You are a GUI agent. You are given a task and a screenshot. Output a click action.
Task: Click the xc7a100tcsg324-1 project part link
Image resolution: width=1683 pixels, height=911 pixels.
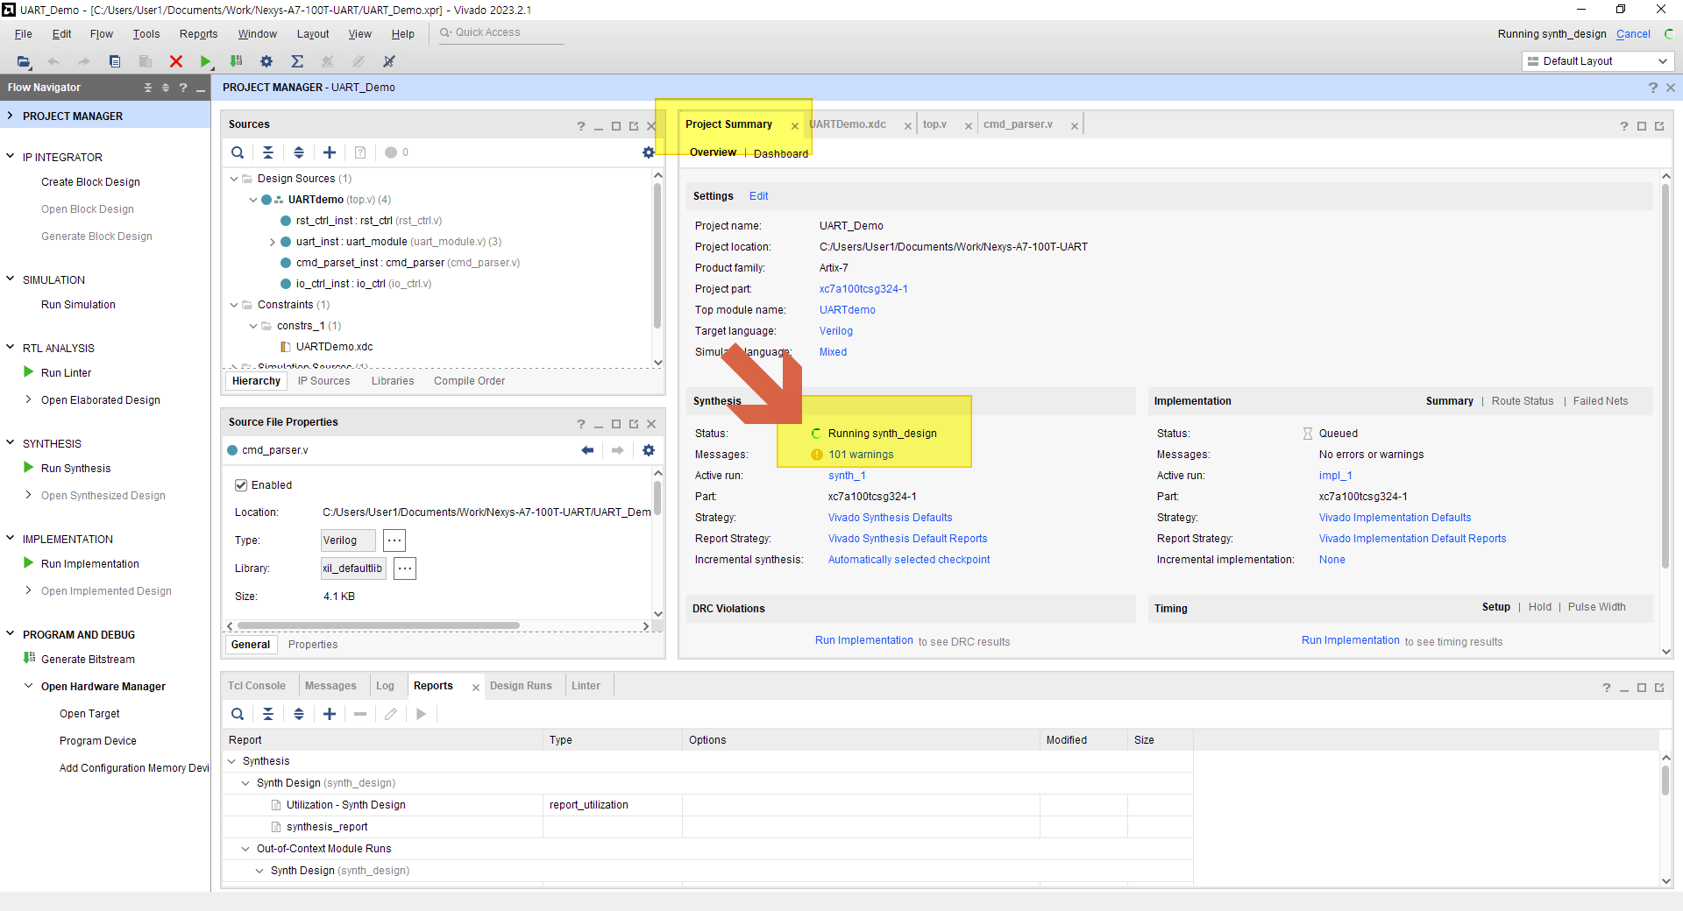[863, 289]
